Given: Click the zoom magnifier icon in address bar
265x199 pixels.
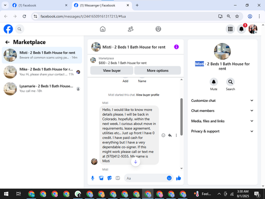Looking at the screenshot, I should click(228, 16).
